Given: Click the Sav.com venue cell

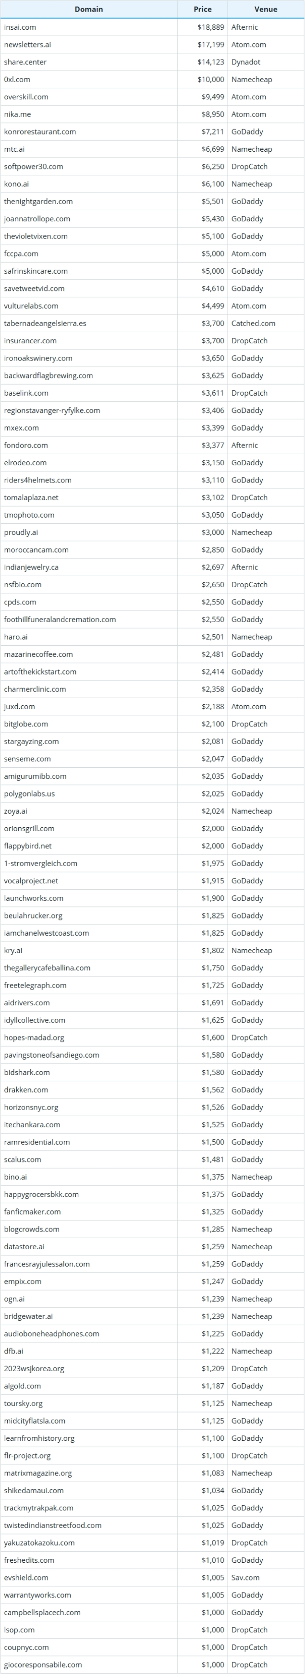Looking at the screenshot, I should [x=245, y=1577].
